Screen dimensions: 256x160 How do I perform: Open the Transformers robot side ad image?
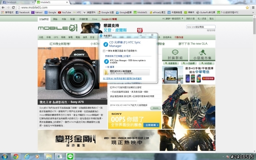(x=188, y=107)
